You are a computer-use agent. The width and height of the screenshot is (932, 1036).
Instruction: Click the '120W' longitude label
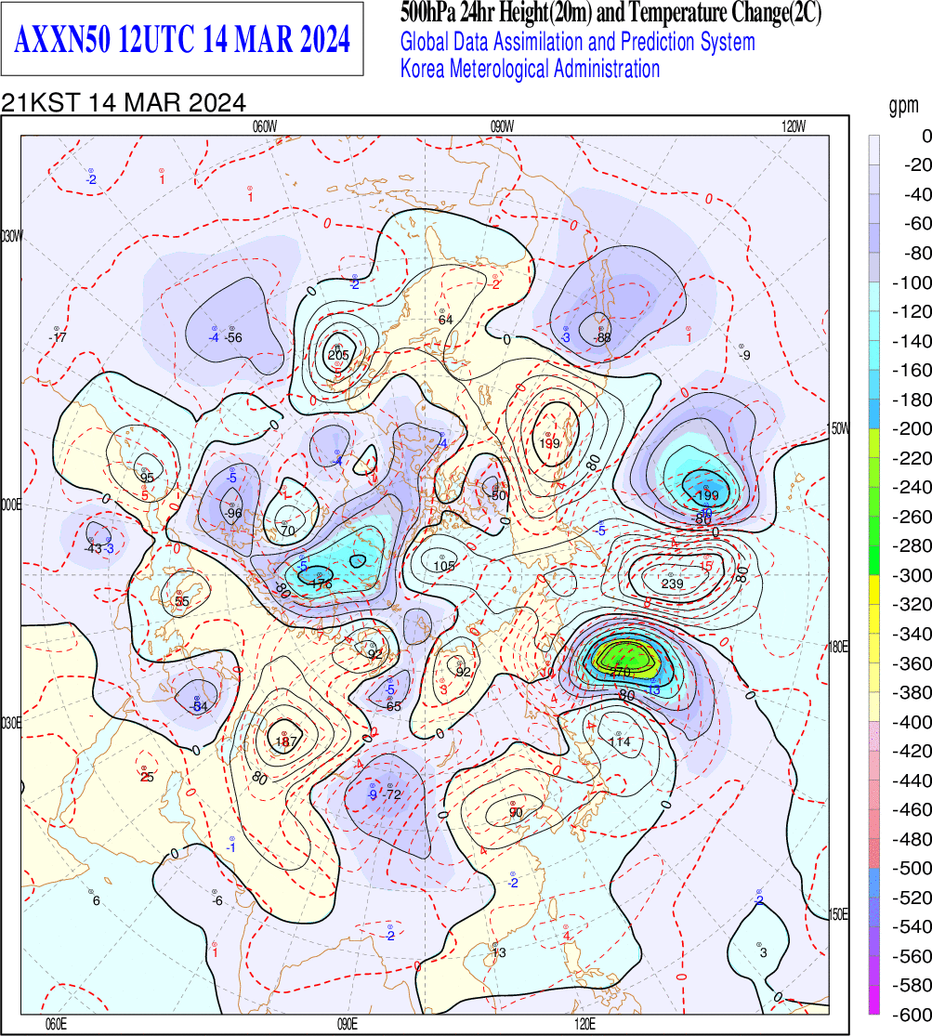(794, 127)
